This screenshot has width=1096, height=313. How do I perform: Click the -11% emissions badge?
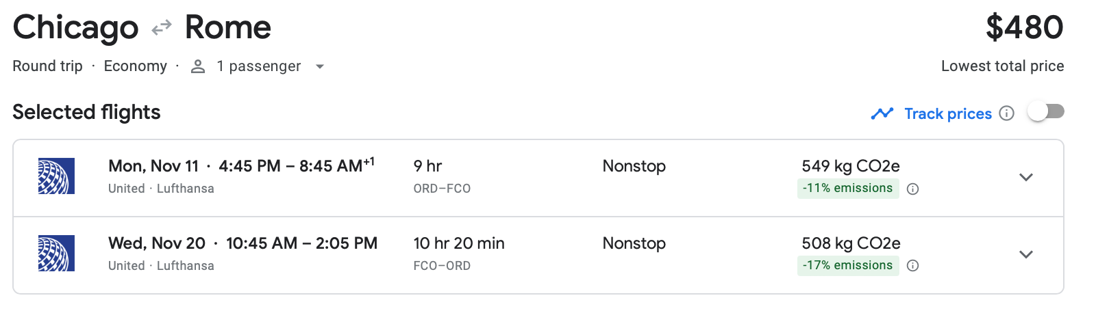[x=847, y=189]
